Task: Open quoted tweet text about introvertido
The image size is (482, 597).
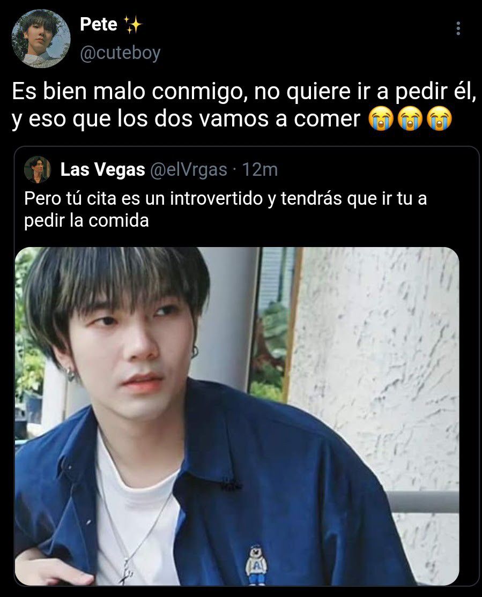Action: tap(226, 210)
